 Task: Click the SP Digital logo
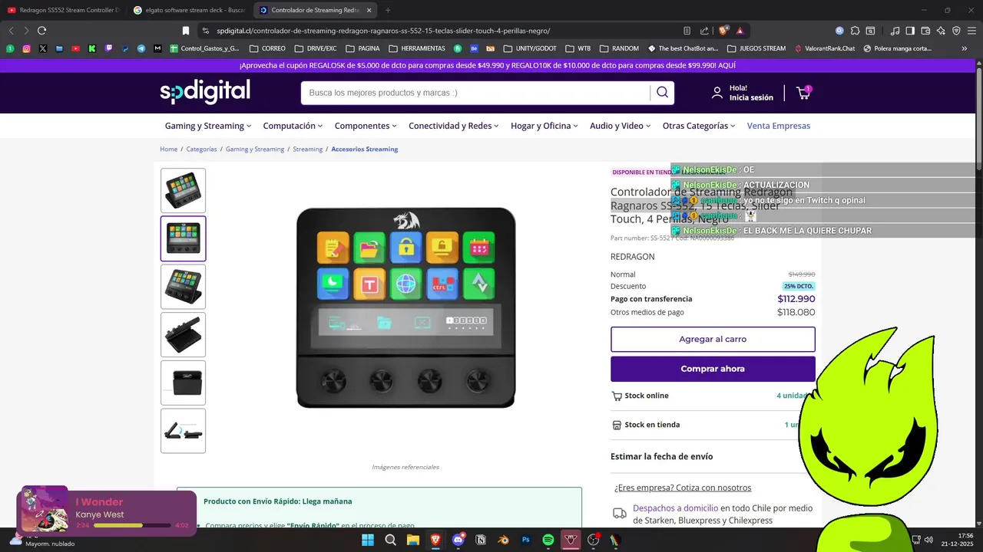205,92
